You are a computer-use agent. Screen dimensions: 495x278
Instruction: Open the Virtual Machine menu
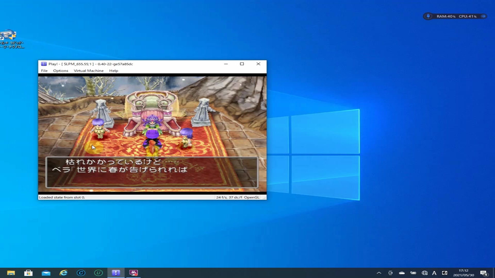click(89, 71)
